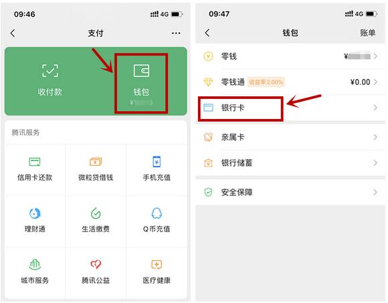Screen dimensions: 388x303
Task: Open the 钱包 wallet icon
Action: click(141, 71)
